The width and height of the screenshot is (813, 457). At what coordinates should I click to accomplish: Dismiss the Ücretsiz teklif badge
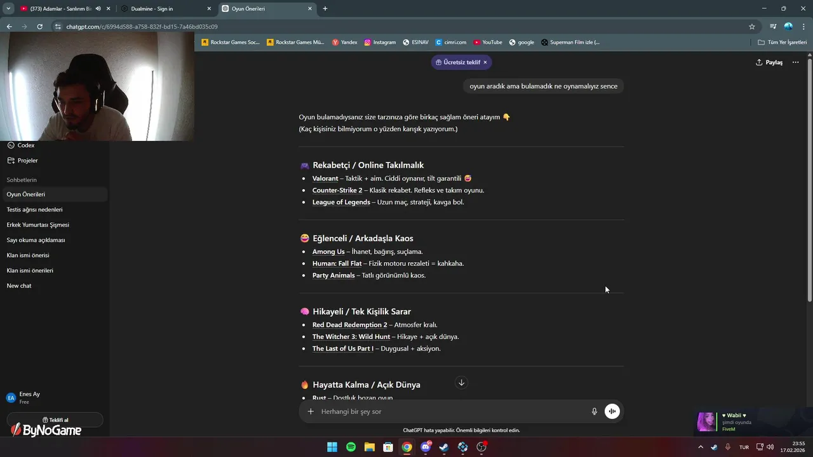tap(485, 62)
